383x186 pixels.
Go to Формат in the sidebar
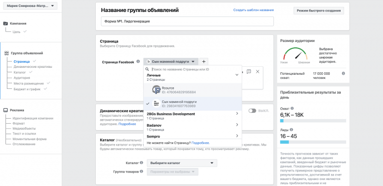tap(19, 124)
